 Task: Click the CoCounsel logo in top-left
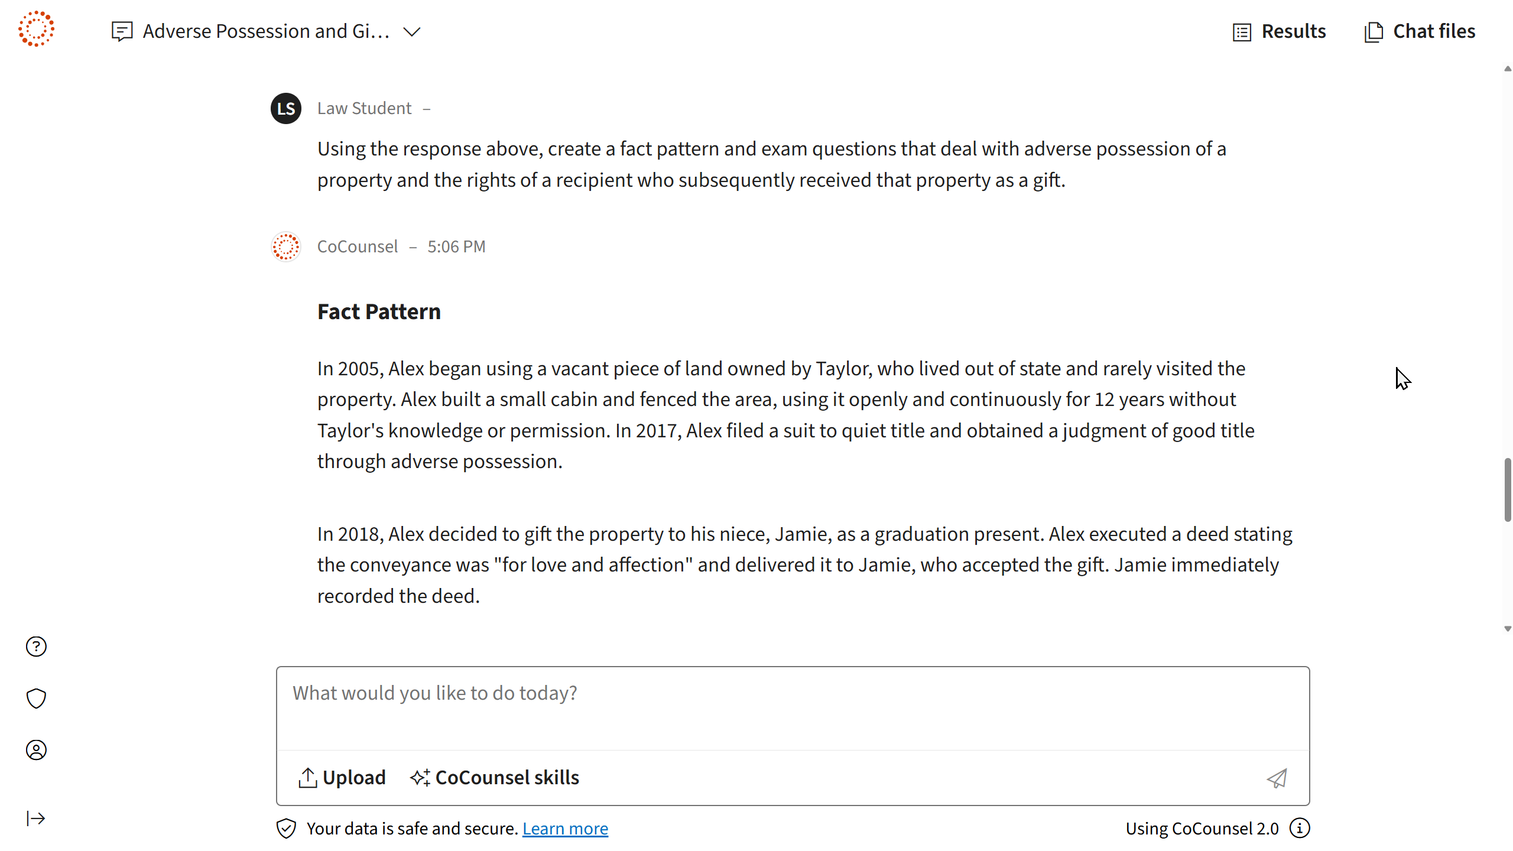point(36,29)
